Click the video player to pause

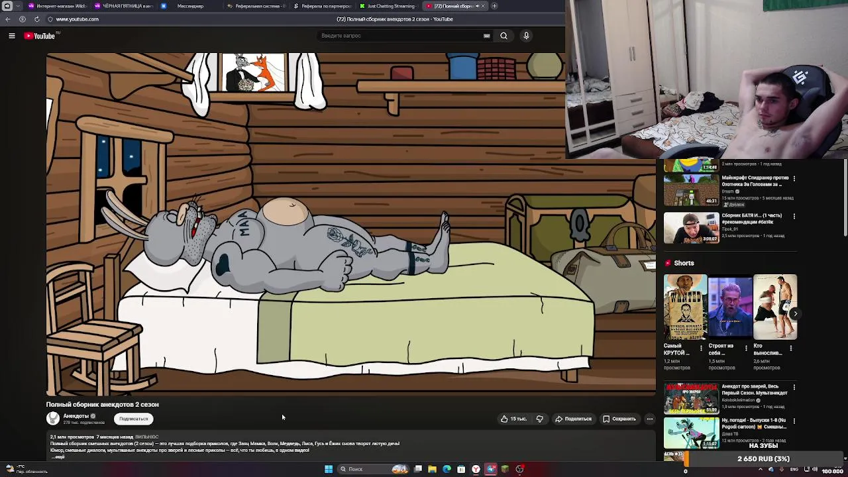click(x=350, y=224)
